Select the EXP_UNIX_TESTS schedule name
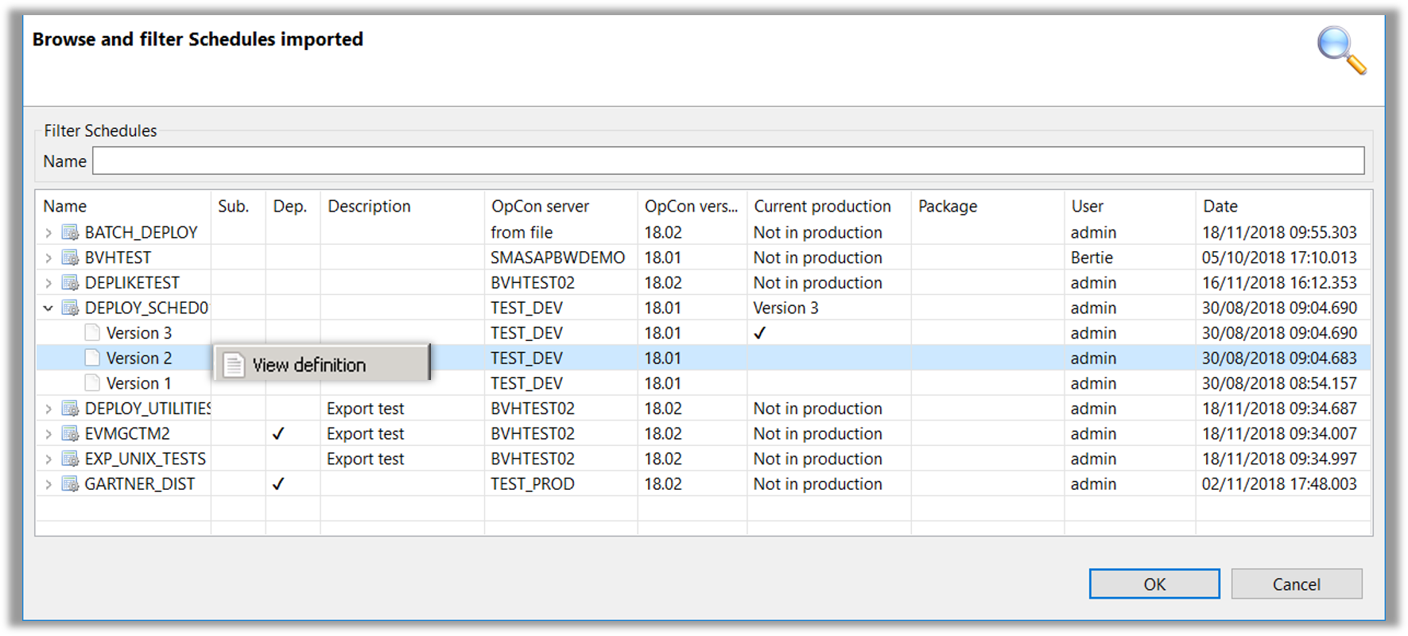This screenshot has height=636, width=1408. point(145,459)
